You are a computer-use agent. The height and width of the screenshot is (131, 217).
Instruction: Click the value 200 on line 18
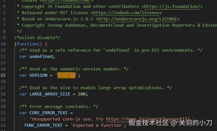coord(82,94)
